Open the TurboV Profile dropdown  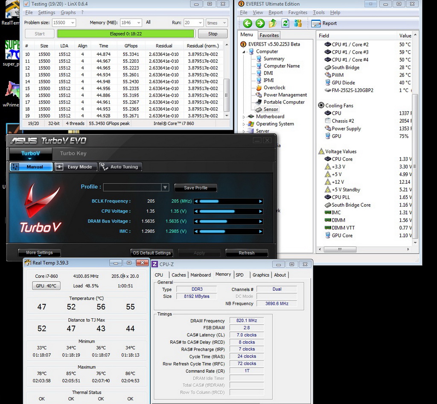tap(165, 187)
